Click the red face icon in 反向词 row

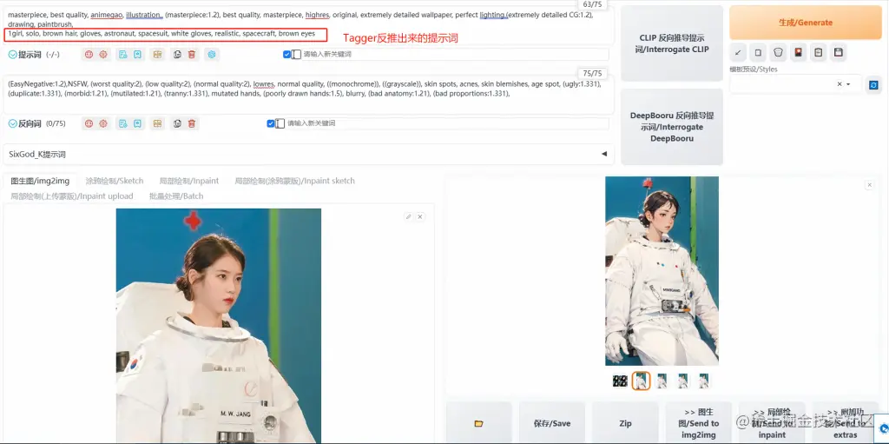click(x=88, y=123)
